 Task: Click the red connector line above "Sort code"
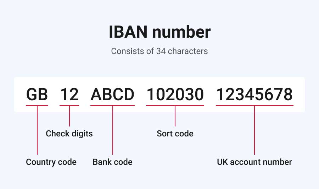point(175,116)
